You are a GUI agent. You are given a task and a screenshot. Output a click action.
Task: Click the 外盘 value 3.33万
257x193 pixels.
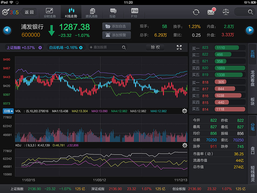[x=228, y=35]
